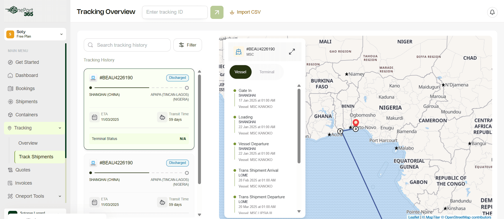Click the search magnifier in tracking history

(x=90, y=45)
